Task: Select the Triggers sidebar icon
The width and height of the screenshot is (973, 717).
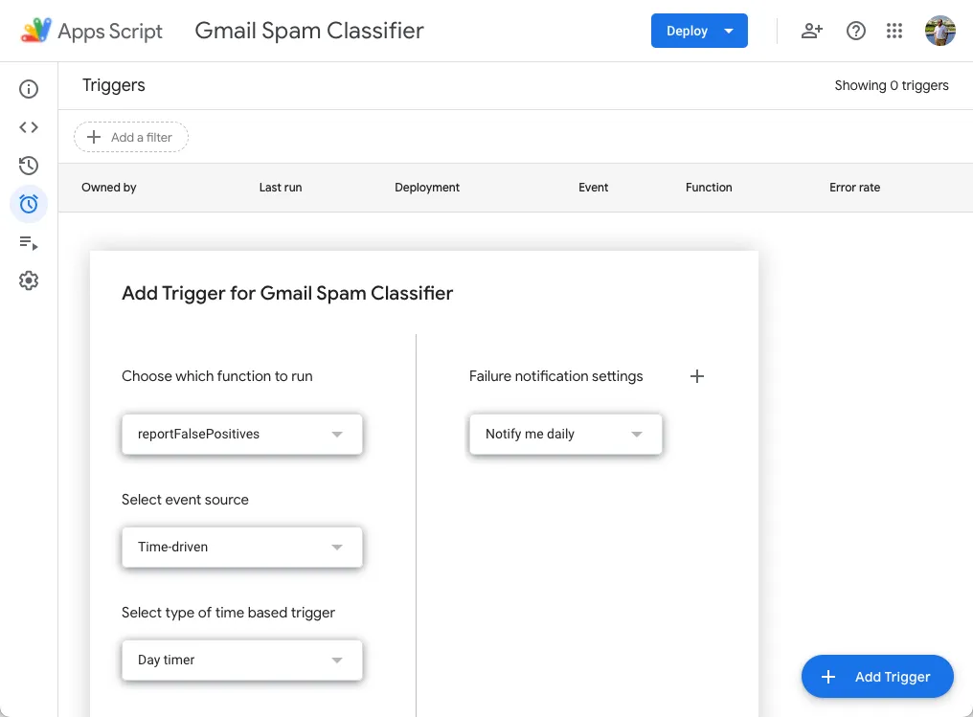Action: (x=29, y=204)
